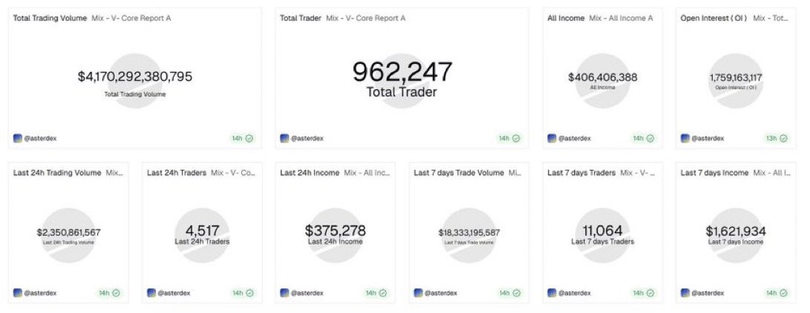Click asterdex avatar on Last 7 days Income card
Viewport: 810px width, 313px height.
click(685, 293)
